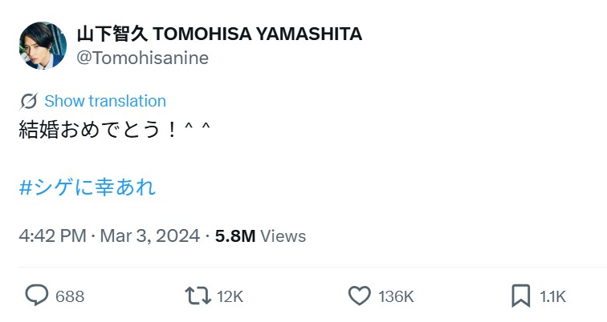
Task: Click the 688 replies count
Action: pos(70,296)
